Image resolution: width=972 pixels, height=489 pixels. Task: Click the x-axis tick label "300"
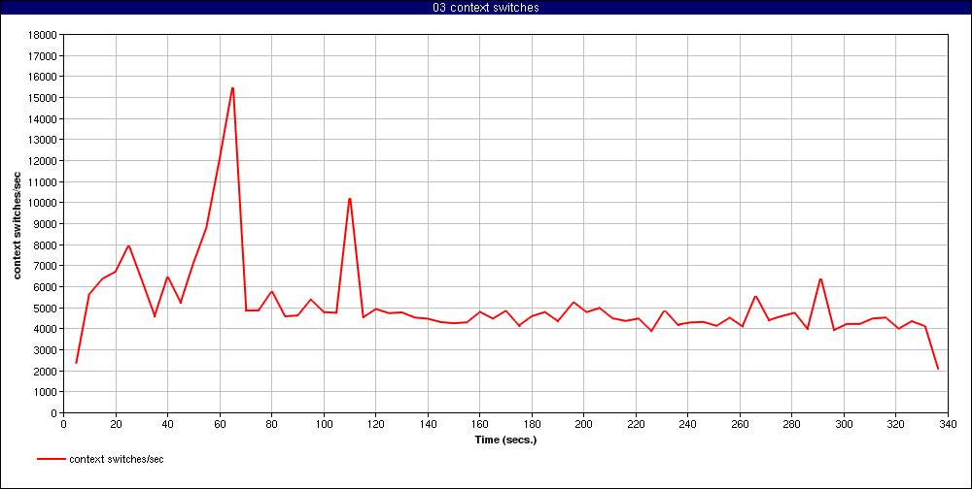pos(845,424)
